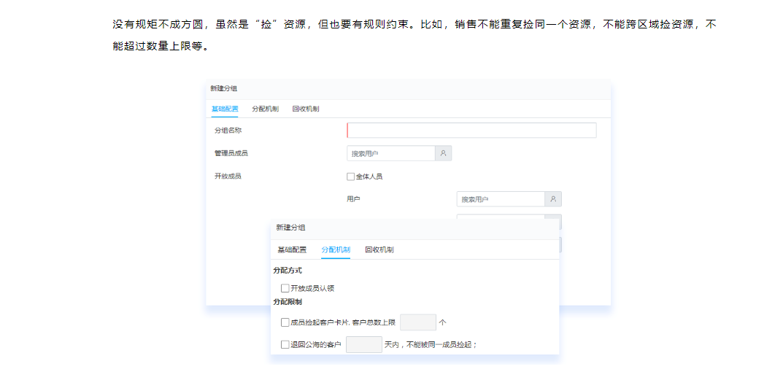Tick 成员捡起客户卡片 limit checkbox

[285, 322]
